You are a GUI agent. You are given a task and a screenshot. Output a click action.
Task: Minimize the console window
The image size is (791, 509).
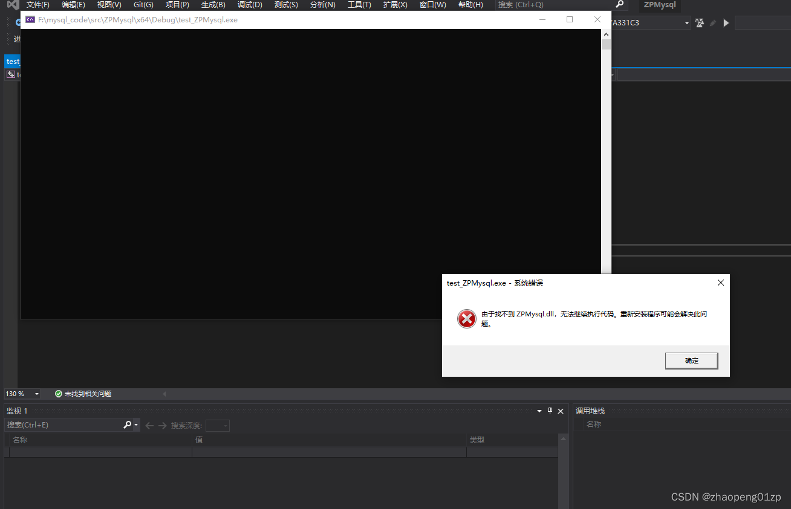(542, 19)
